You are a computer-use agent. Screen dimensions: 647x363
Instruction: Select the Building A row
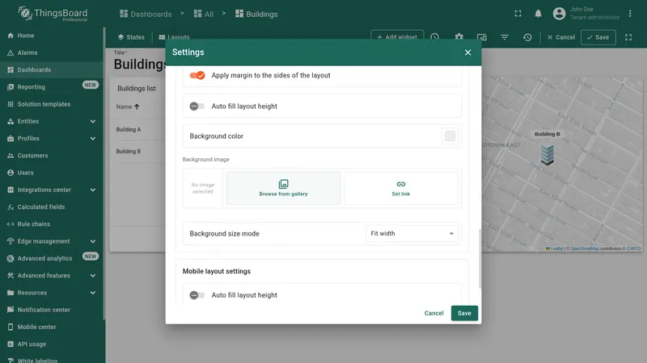tap(139, 130)
